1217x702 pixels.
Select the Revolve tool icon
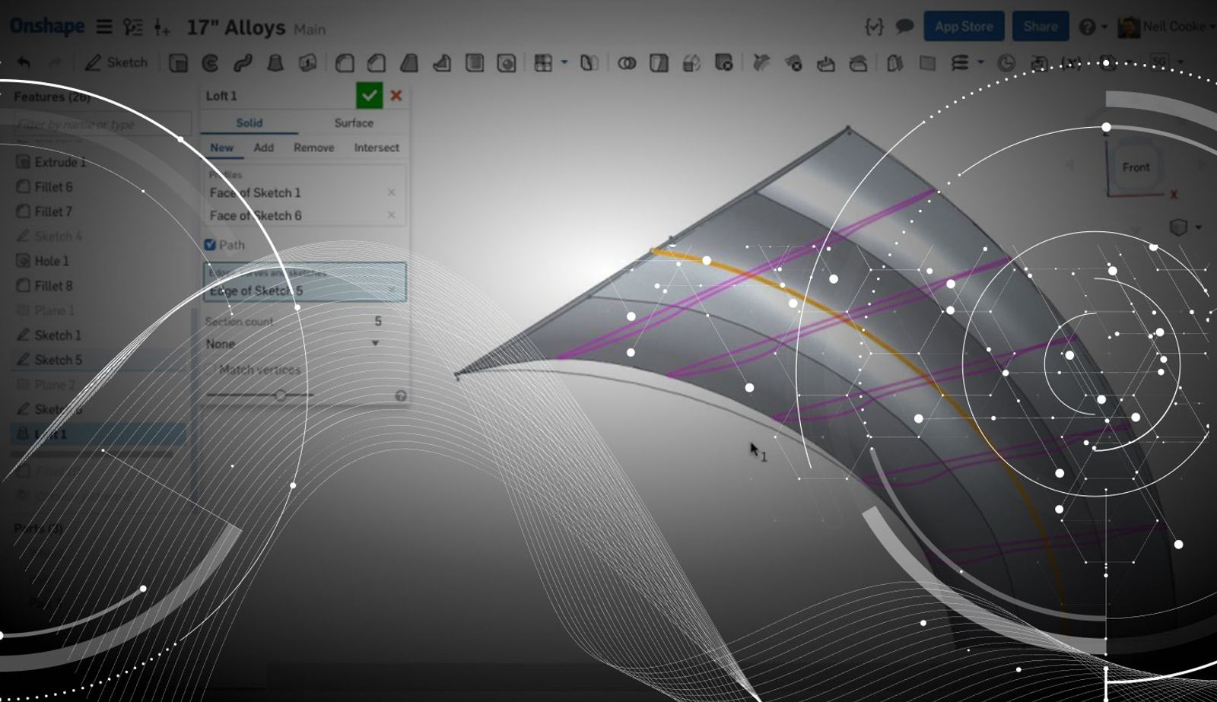211,63
